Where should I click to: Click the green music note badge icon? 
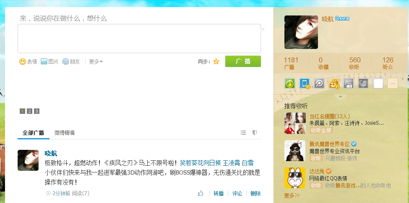click(x=289, y=83)
